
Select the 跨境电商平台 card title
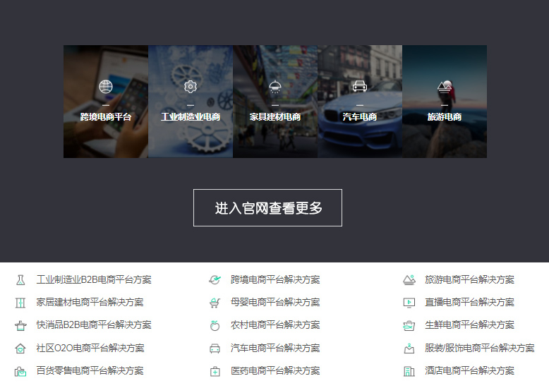point(106,117)
